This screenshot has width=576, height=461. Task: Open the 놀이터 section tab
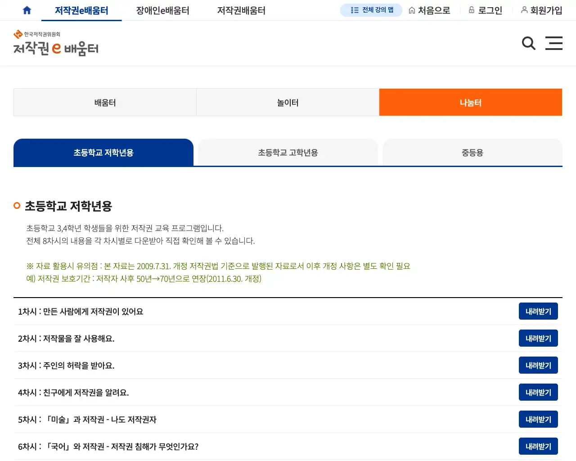tap(288, 103)
